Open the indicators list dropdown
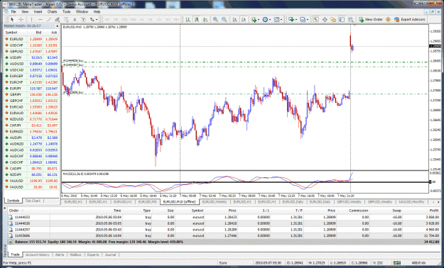This screenshot has height=268, width=444. coord(255,20)
